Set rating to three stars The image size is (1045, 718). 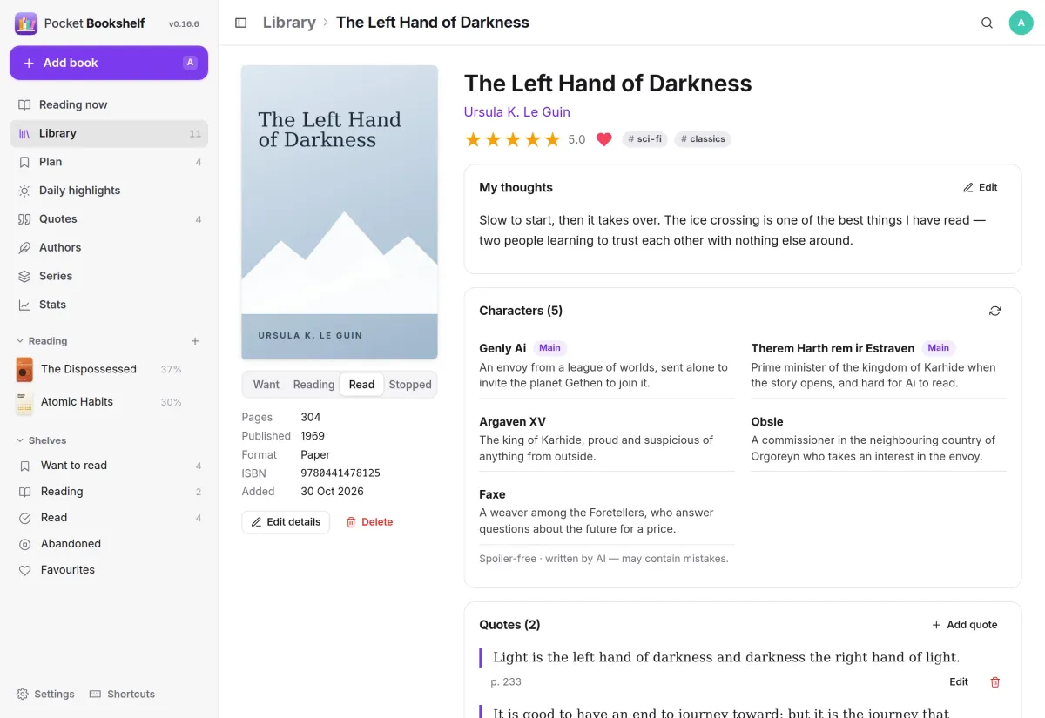tap(513, 139)
